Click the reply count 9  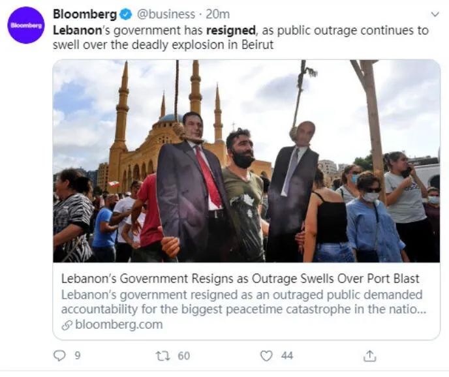tap(78, 356)
